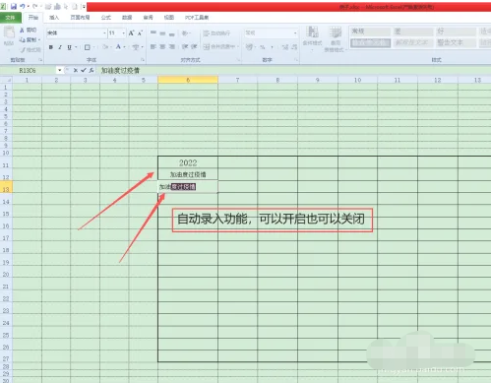Switch to the 公式 Formulas tab
This screenshot has height=383, width=491.
click(x=105, y=18)
